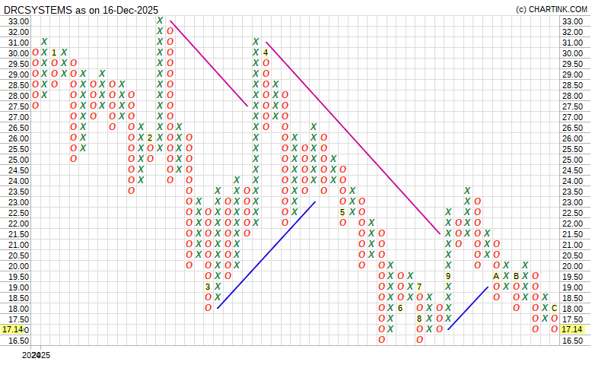Click month marker 5 in the O column

coord(342,212)
